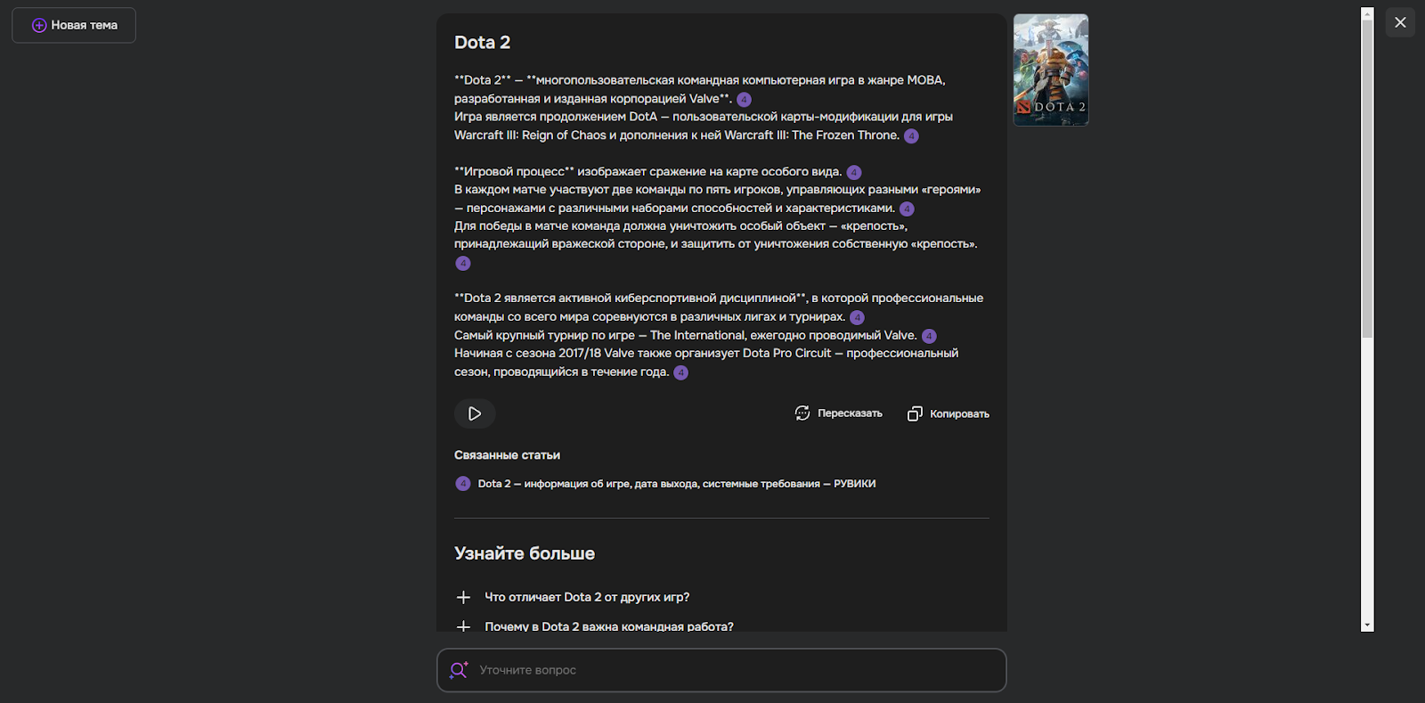Viewport: 1425px width, 703px height.
Task: Open the related article link about Dota 2 on РУВИКИ
Action: [676, 484]
